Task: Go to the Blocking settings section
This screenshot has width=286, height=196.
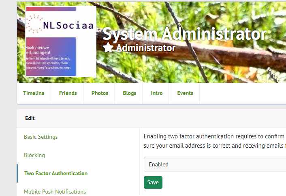Action: [34, 155]
